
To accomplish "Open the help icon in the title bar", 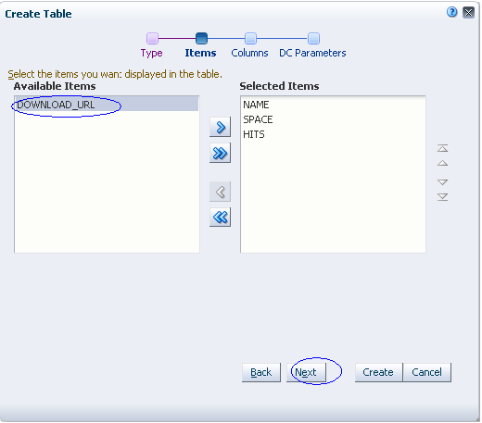I will (x=451, y=12).
